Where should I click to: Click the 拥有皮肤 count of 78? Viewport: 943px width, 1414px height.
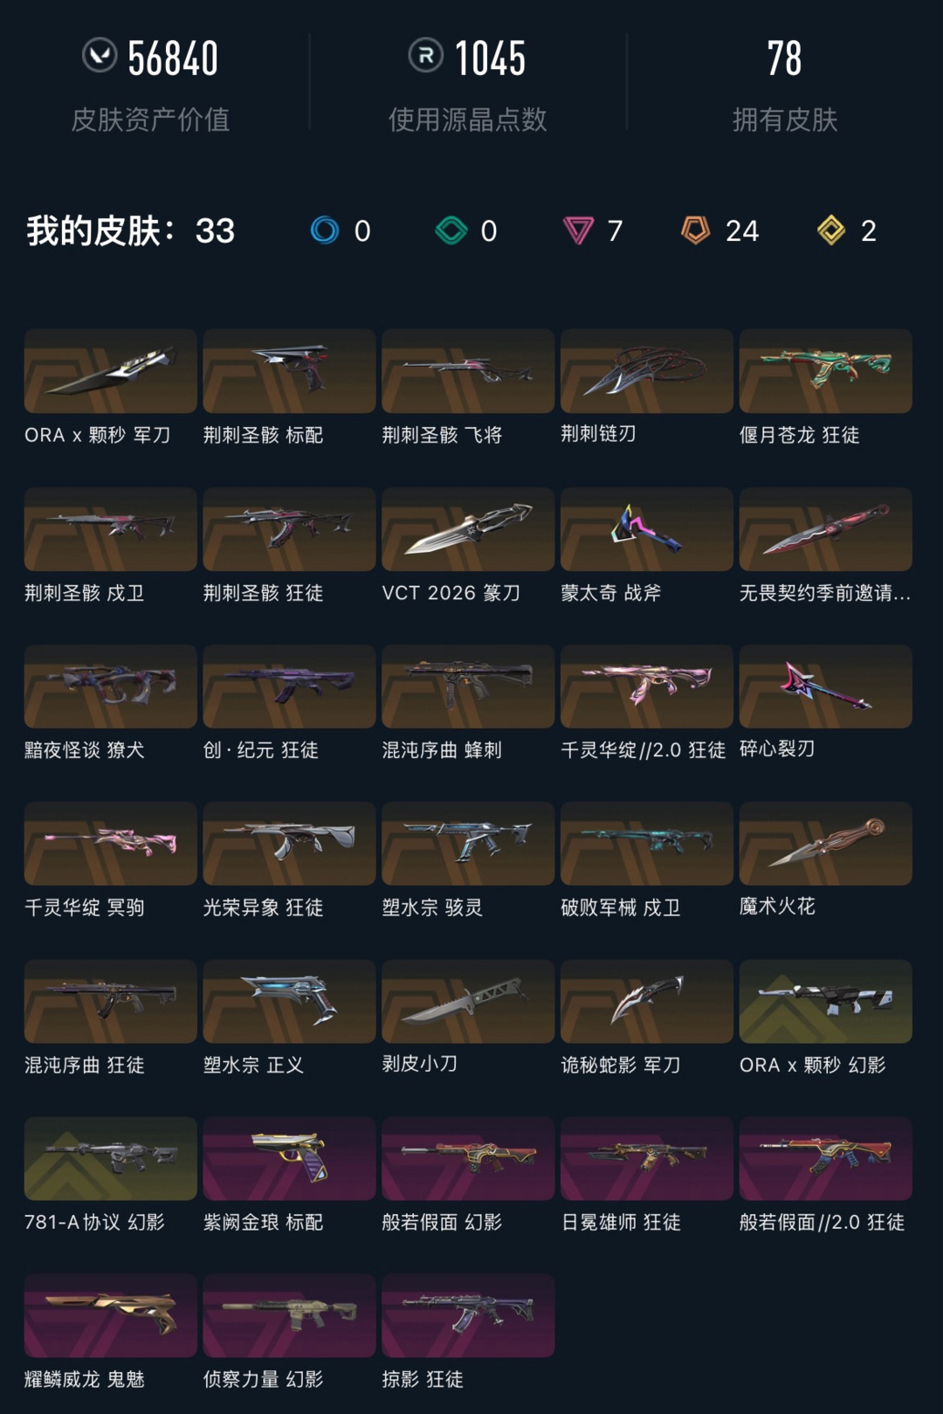784,59
